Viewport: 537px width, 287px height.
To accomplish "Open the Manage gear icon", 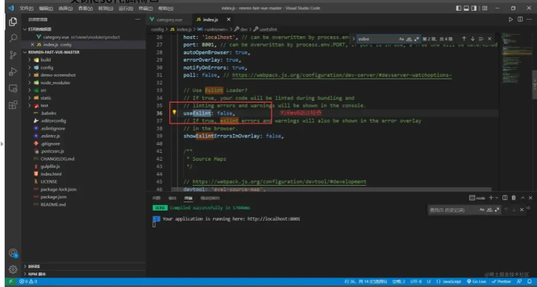I will 13,269.
